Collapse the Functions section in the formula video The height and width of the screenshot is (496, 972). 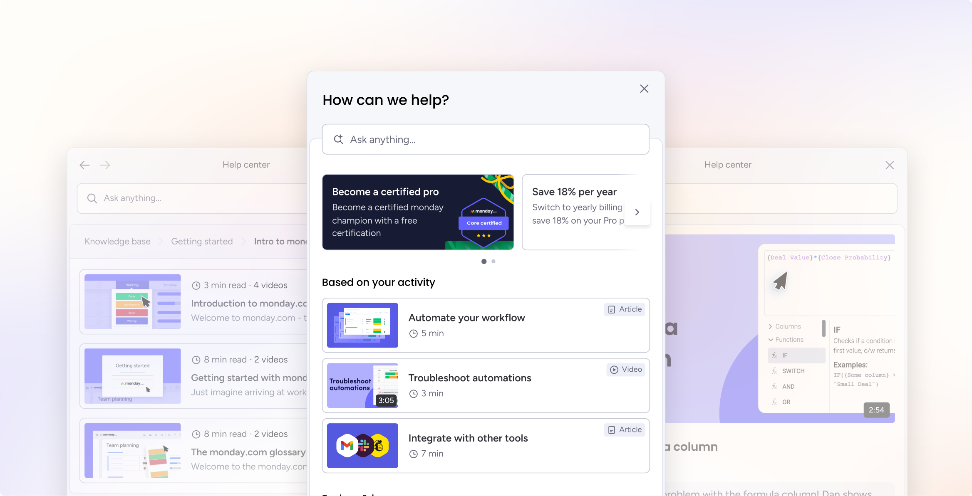pos(786,340)
